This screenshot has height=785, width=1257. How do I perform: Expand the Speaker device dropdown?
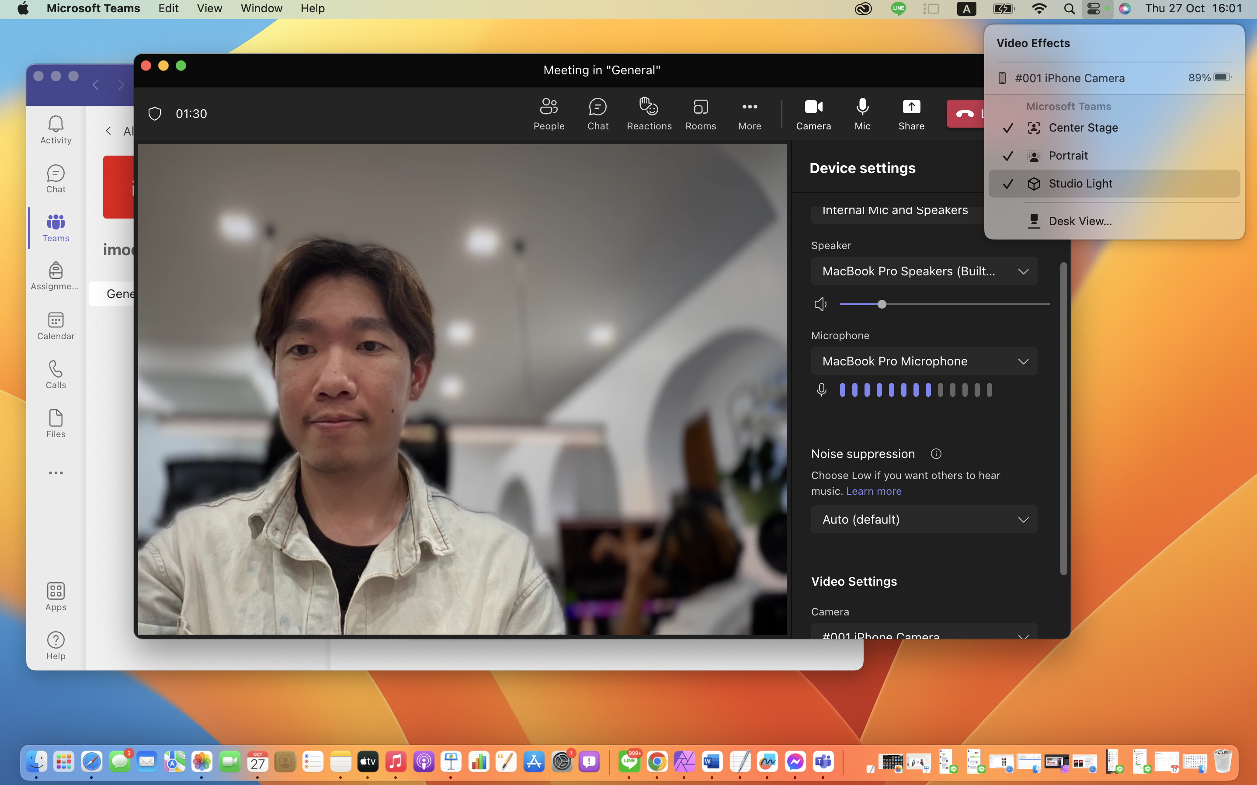(x=924, y=271)
